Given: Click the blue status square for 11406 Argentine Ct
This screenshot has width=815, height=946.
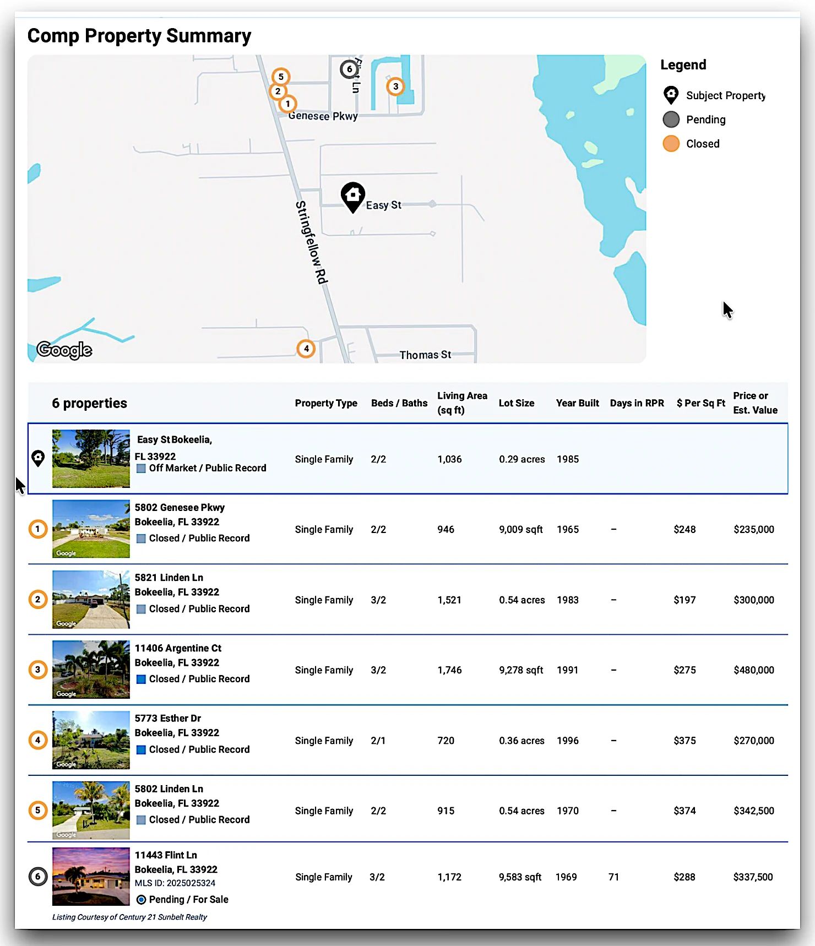Looking at the screenshot, I should point(141,679).
